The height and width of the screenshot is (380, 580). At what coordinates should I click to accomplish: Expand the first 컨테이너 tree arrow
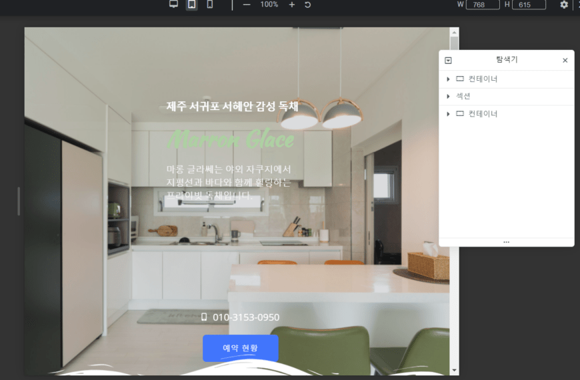point(448,79)
